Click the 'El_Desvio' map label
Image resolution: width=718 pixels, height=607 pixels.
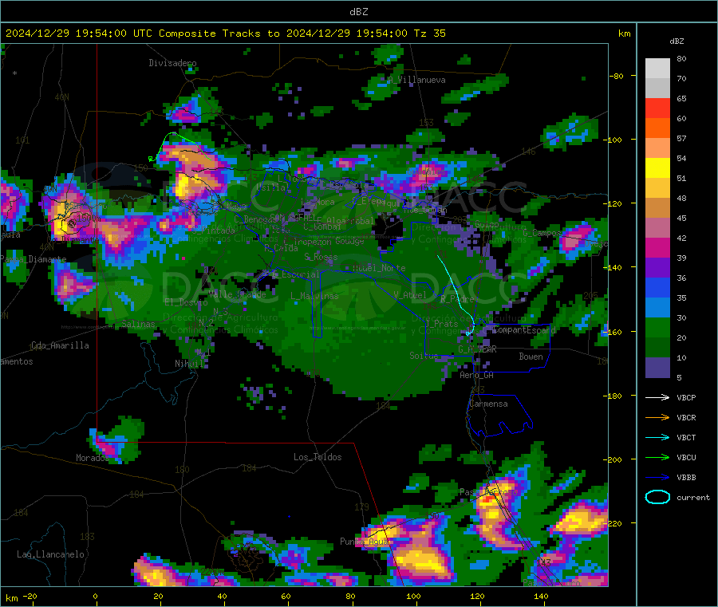(186, 302)
